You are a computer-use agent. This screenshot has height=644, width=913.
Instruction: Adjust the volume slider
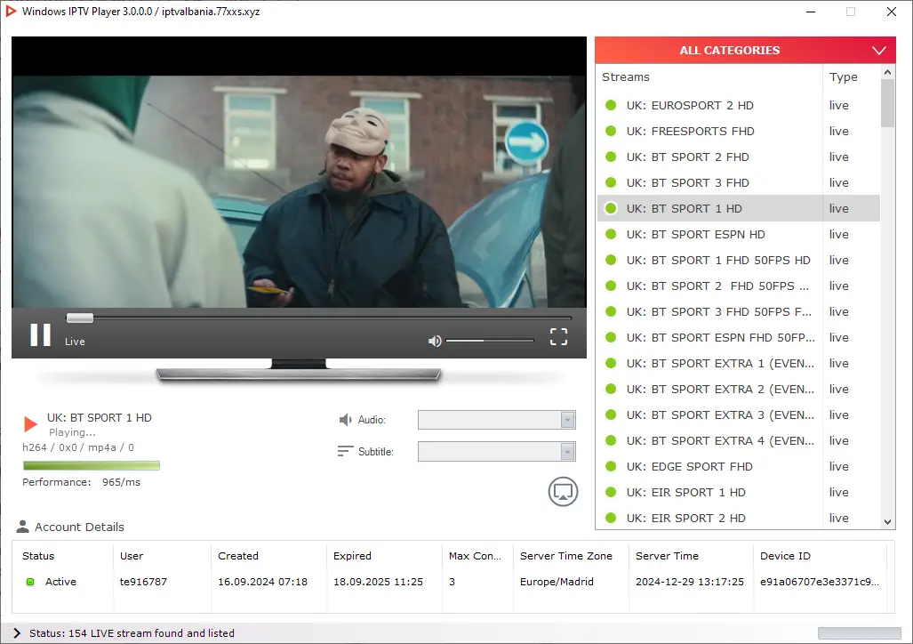coord(490,341)
